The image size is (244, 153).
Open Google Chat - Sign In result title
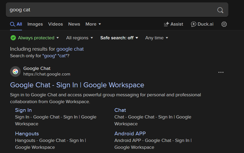tap(77, 85)
